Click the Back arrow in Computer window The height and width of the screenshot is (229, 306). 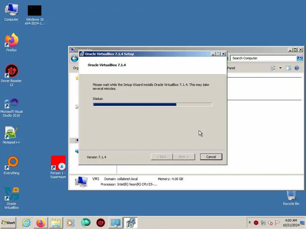coord(74,58)
